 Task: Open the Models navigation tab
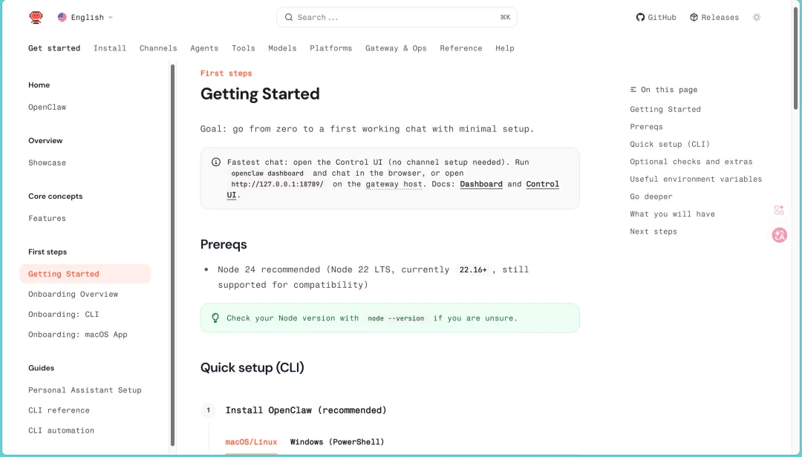pos(282,48)
